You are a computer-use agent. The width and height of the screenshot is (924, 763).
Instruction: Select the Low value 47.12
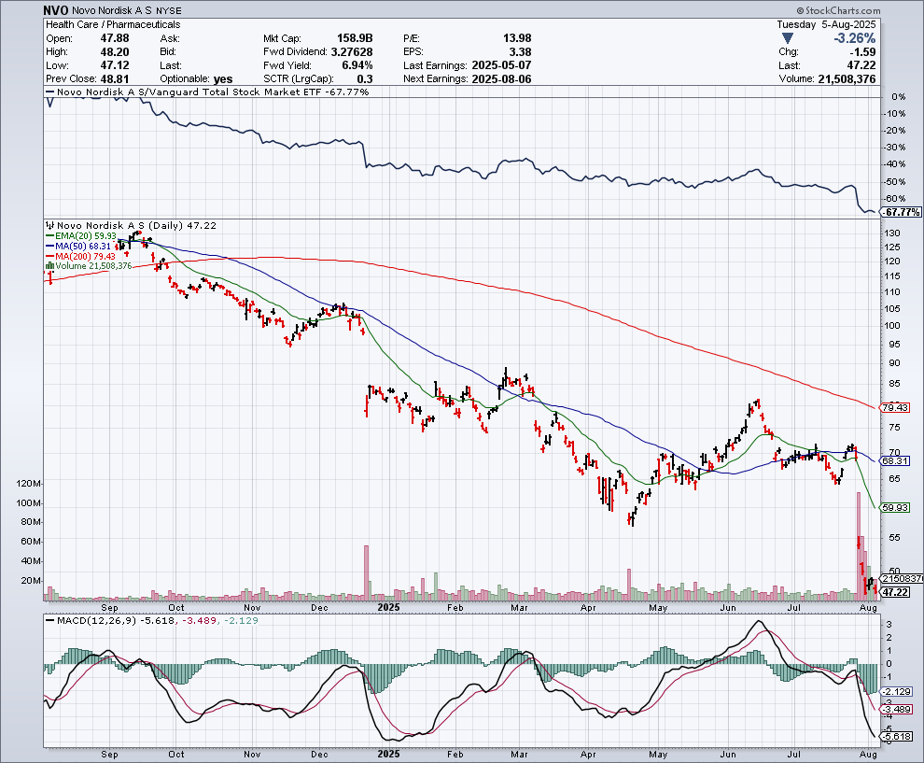pos(115,65)
